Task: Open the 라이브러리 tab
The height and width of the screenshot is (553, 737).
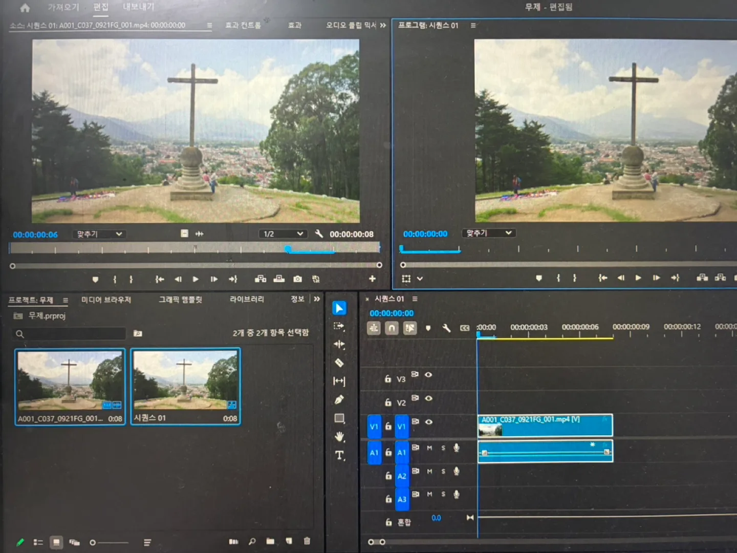Action: (x=247, y=299)
